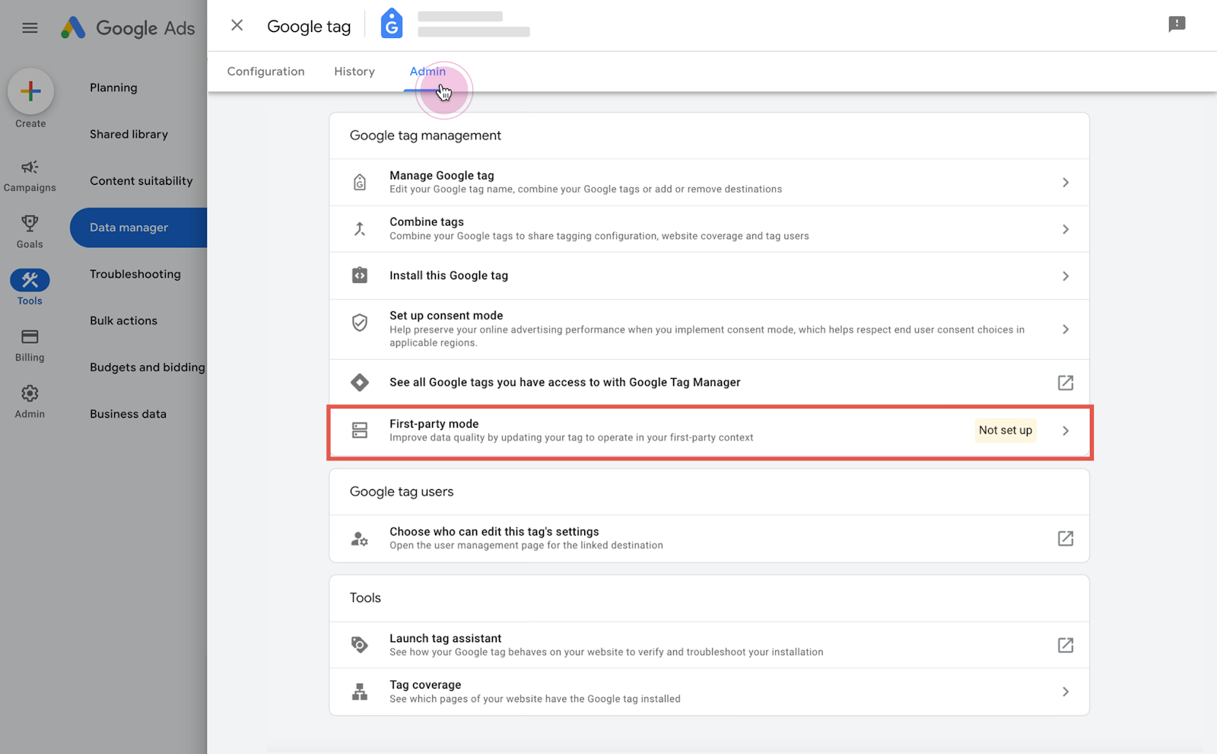Expand Manage Google tag chevron
This screenshot has width=1217, height=754.
coord(1065,183)
